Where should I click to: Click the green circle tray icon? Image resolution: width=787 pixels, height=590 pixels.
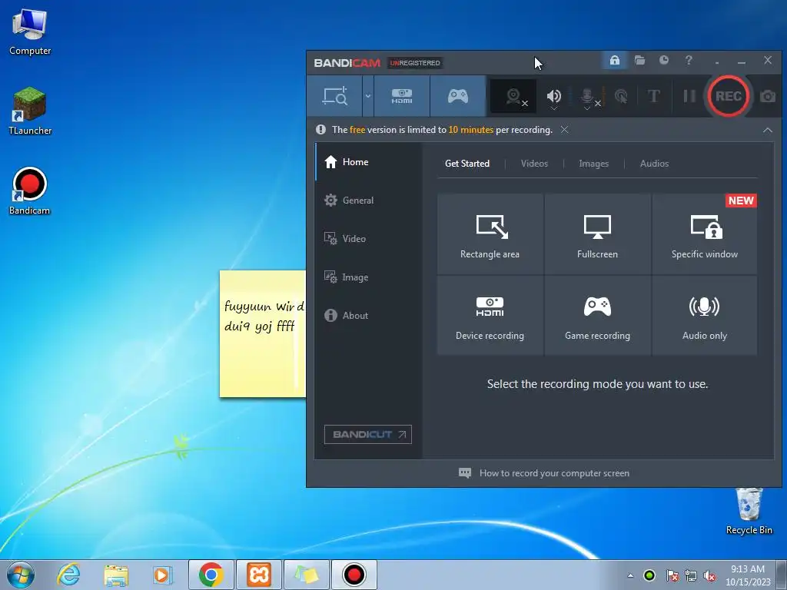click(x=649, y=575)
